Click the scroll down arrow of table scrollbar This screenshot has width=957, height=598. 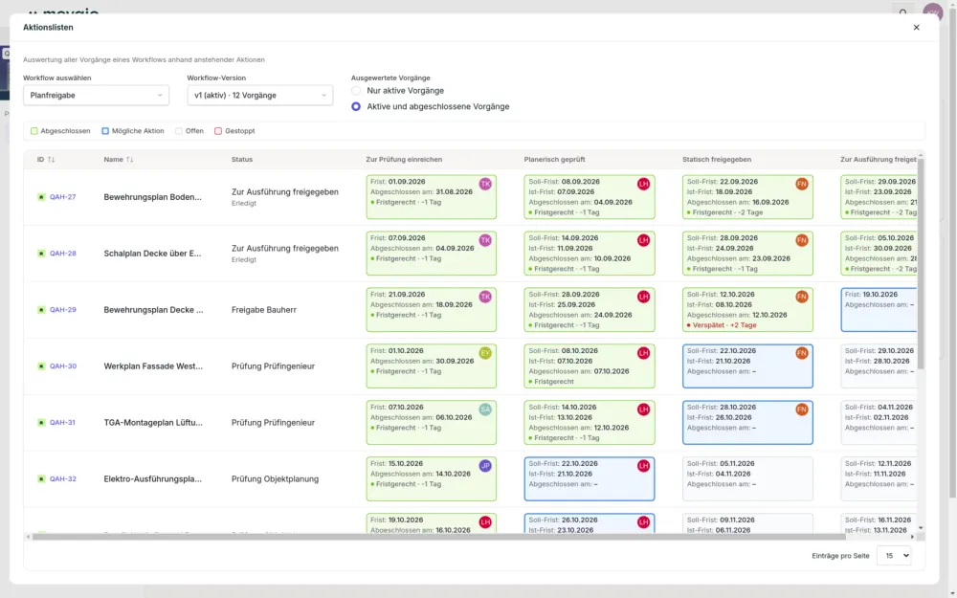tap(921, 528)
